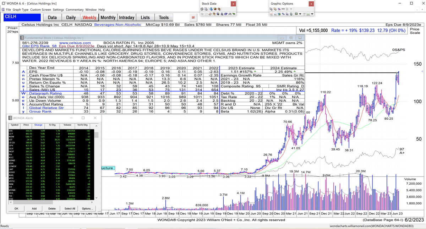Click the small red icon right of Tools button
The width and height of the screenshot is (426, 229).
tap(194, 17)
